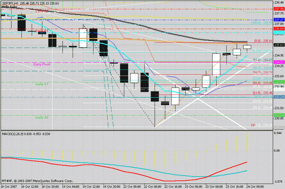Click the '(50.0) - 233.06' Fibonacci label
285x189 pixels.
pyautogui.click(x=263, y=83)
